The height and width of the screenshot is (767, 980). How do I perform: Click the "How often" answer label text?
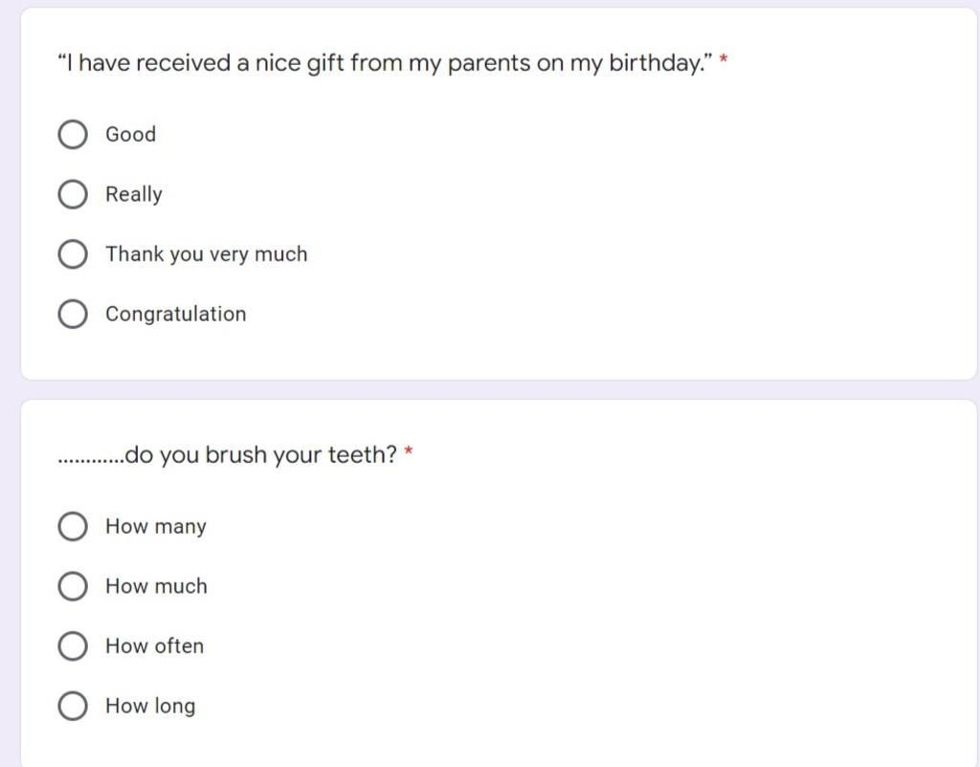pos(154,646)
